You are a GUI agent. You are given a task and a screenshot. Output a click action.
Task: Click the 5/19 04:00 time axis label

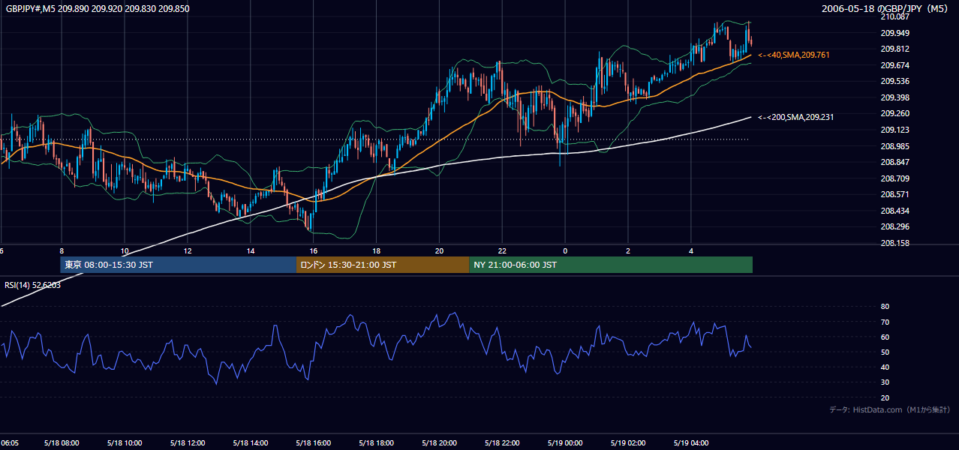tap(691, 442)
